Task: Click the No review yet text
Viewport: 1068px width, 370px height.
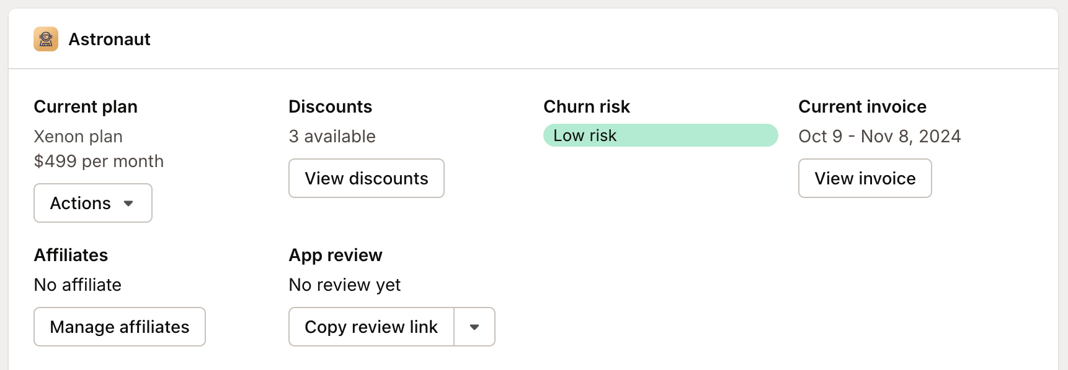Action: (345, 285)
